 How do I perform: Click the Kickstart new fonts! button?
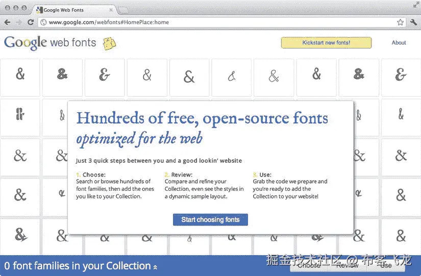point(326,43)
